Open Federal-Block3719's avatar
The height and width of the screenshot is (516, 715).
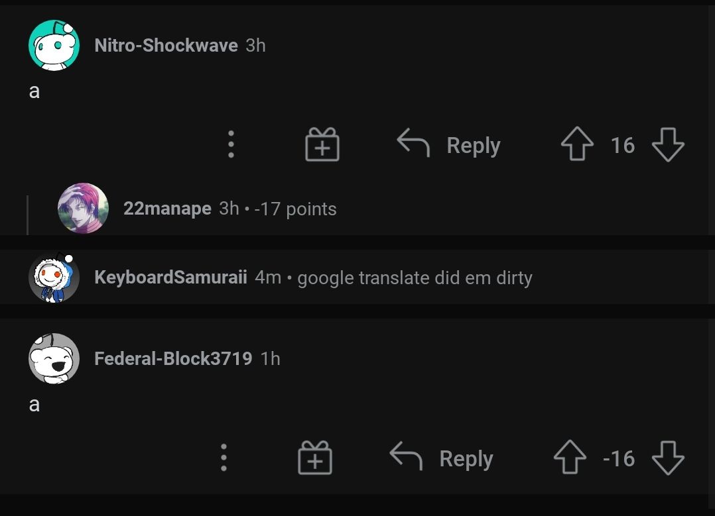click(x=54, y=358)
